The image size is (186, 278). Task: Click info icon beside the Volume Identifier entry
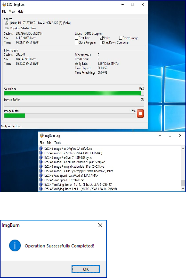click(41, 162)
